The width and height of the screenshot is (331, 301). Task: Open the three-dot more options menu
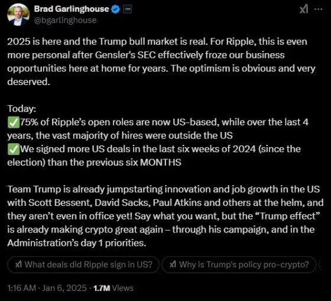click(319, 9)
